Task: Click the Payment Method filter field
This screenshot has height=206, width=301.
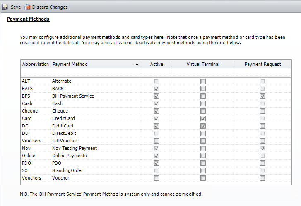Action: coord(95,72)
